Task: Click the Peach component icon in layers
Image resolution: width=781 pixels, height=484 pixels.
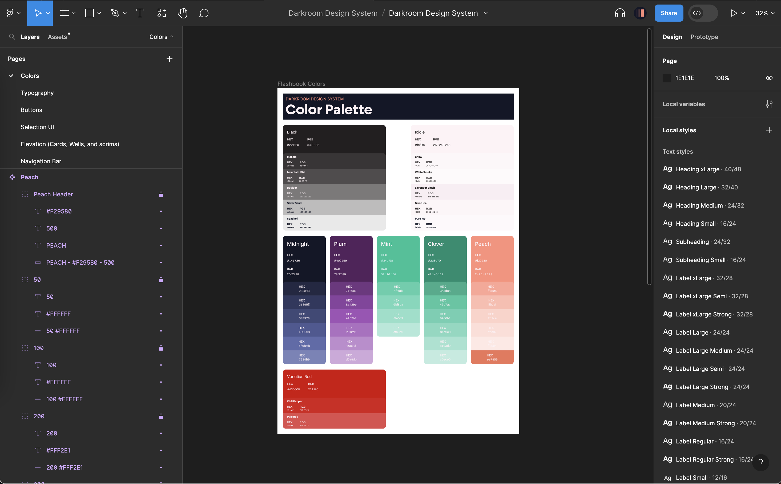Action: (12, 177)
